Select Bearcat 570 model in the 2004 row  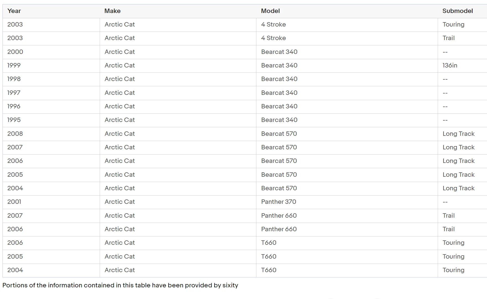click(x=279, y=188)
